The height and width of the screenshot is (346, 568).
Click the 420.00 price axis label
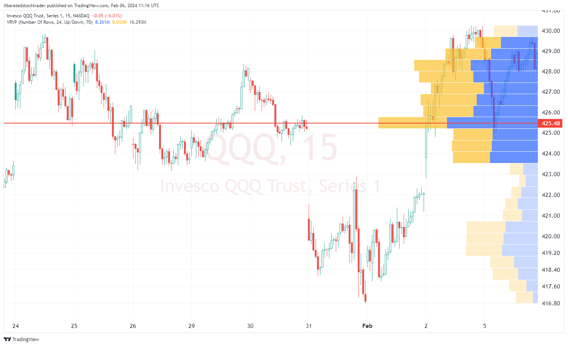coord(551,236)
